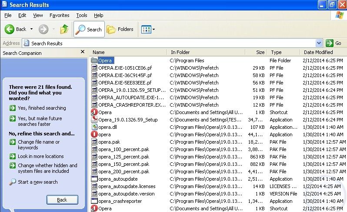Click the green Back arrow icon
Screen dimensions: 347x212
point(10,29)
